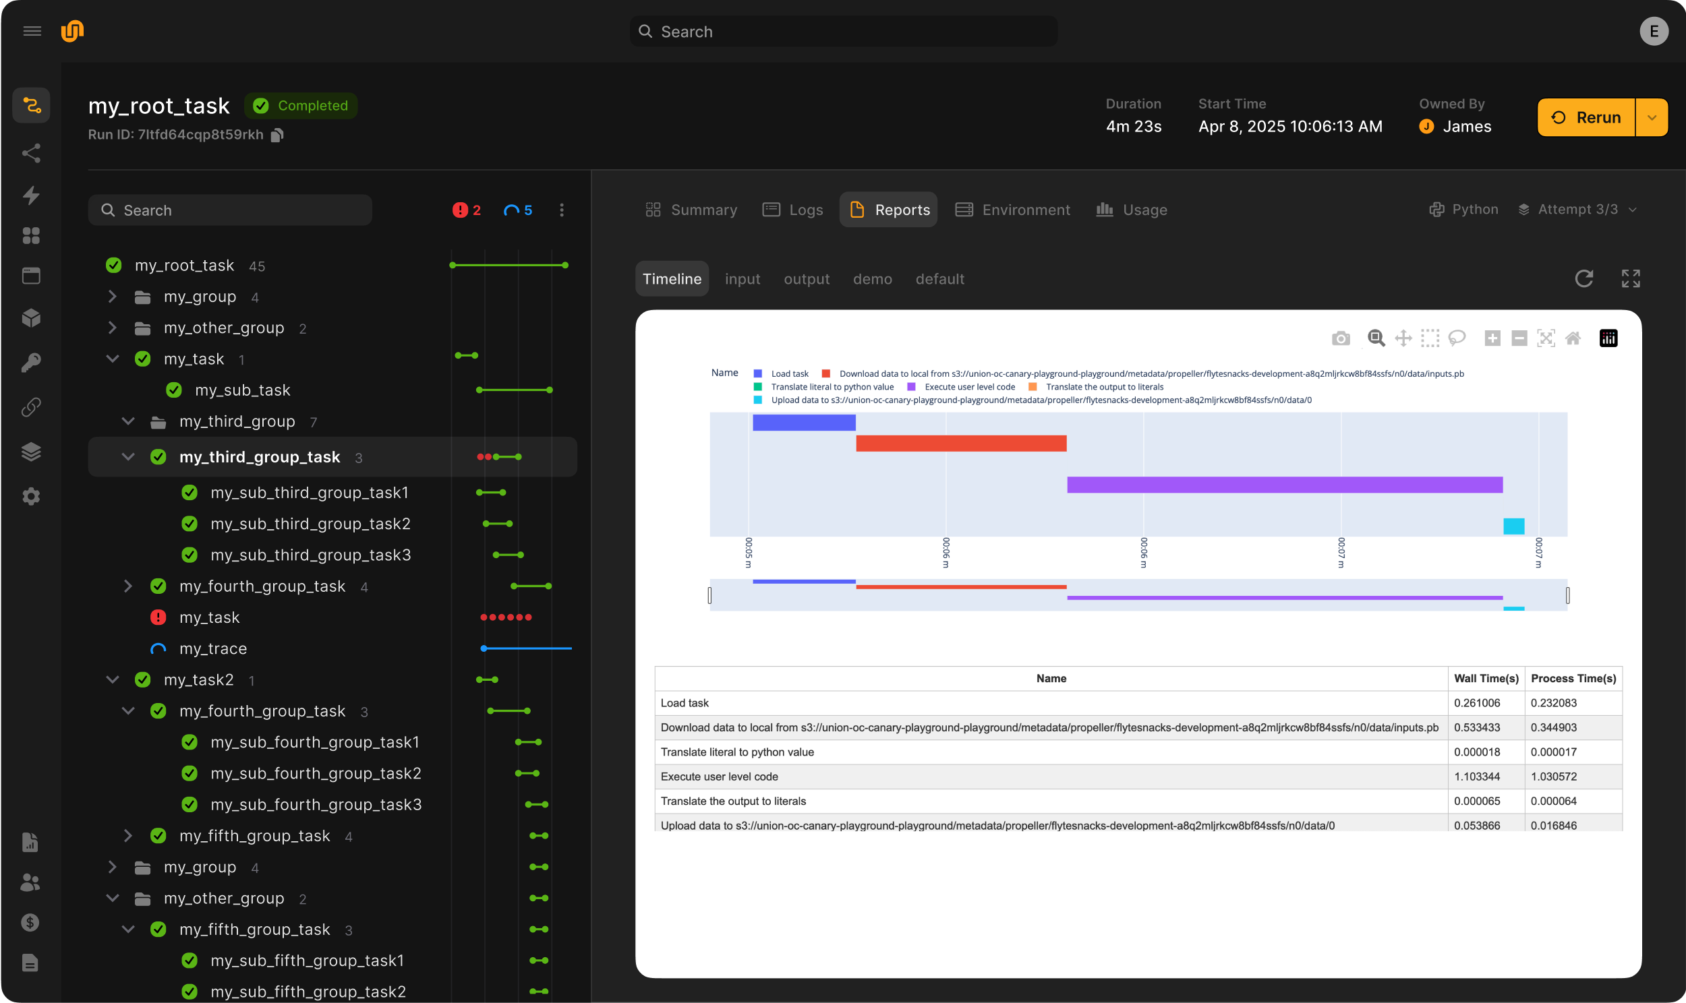Expand the report to fullscreen
This screenshot has width=1686, height=1003.
coord(1631,278)
